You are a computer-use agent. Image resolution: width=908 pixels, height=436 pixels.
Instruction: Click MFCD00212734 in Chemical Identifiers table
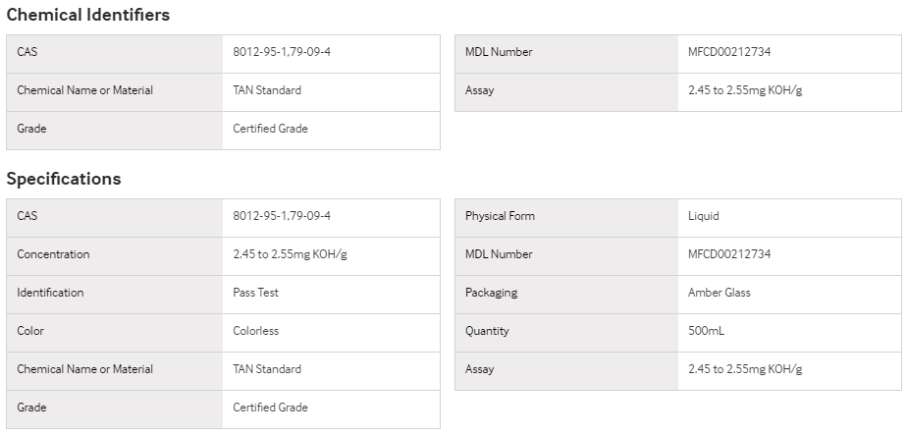[729, 52]
